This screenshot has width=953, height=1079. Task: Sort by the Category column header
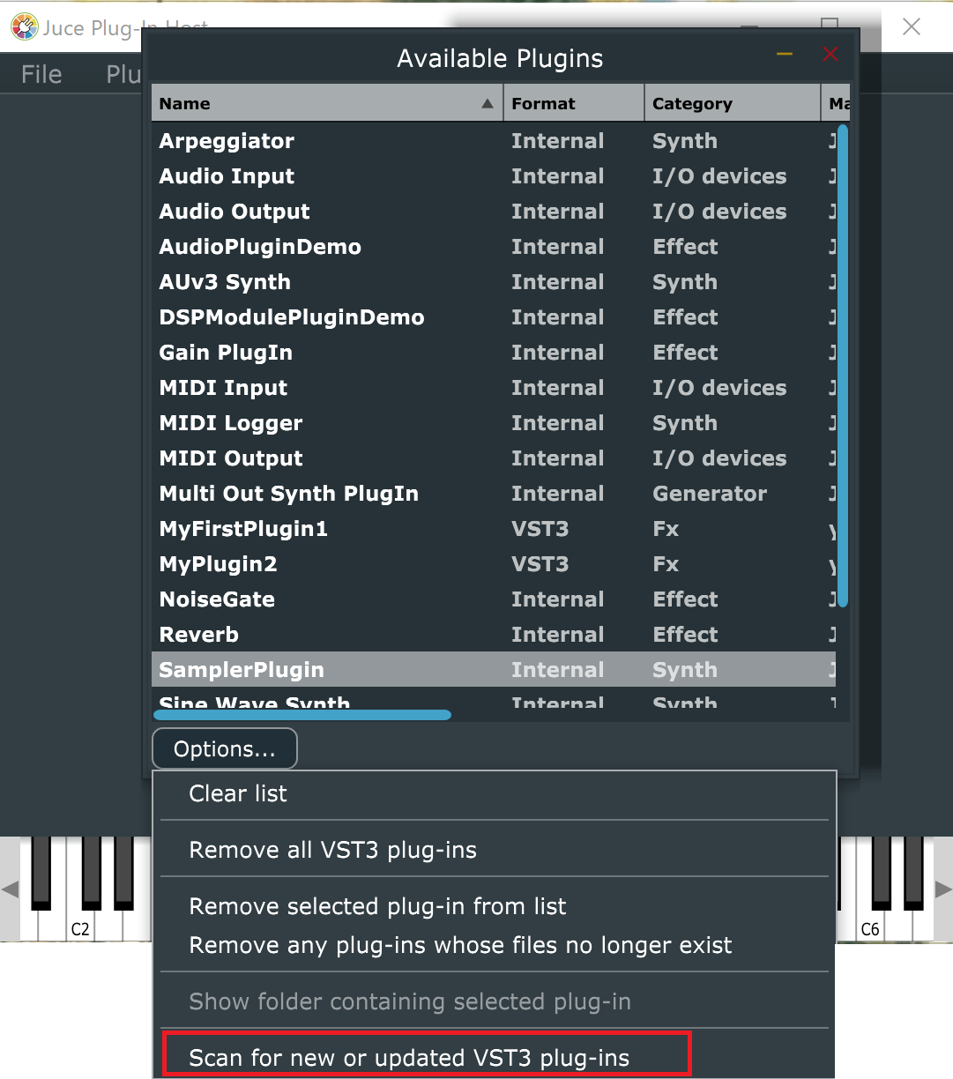[x=733, y=103]
